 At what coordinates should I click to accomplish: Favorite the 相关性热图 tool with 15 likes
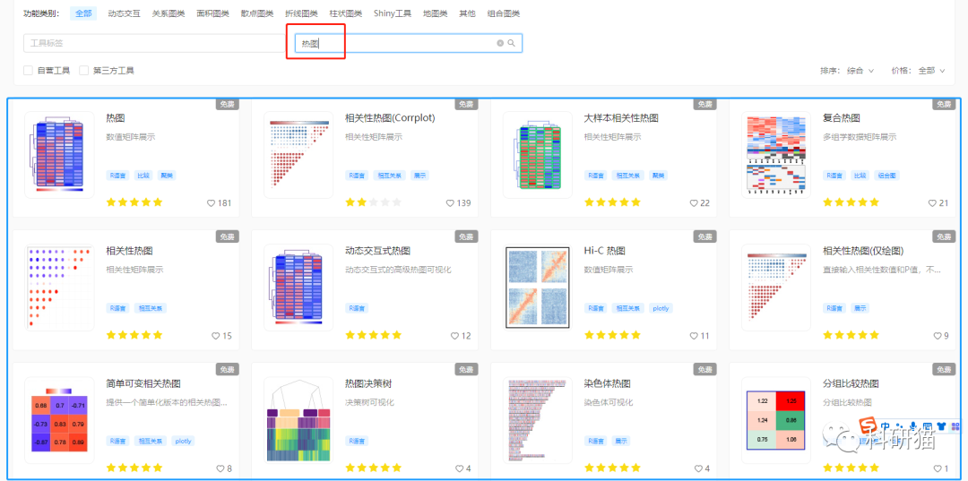pyautogui.click(x=215, y=336)
